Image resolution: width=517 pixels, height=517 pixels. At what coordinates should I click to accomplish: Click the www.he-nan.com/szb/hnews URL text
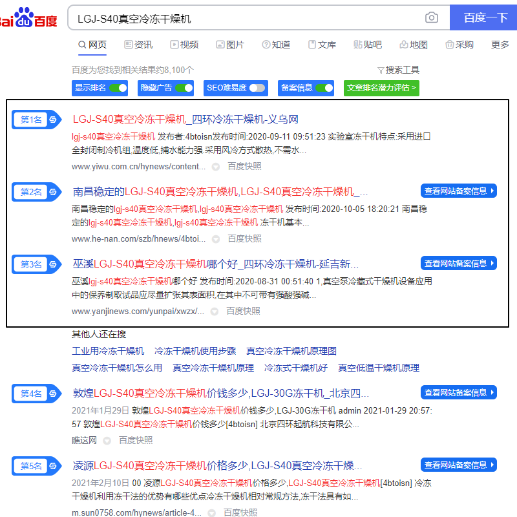(138, 238)
